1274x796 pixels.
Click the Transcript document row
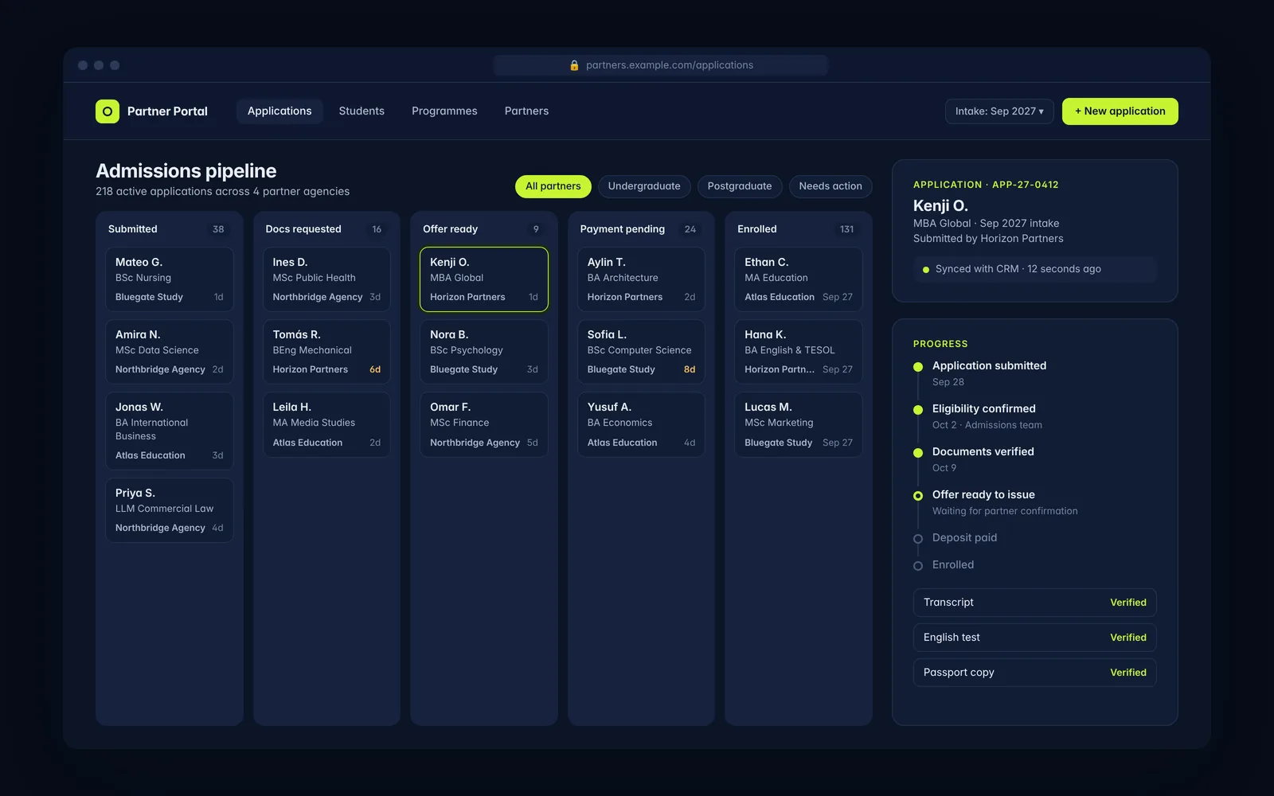point(1034,603)
